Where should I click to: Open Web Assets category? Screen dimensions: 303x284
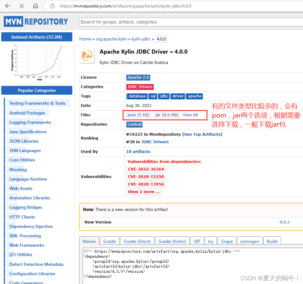coord(21,189)
